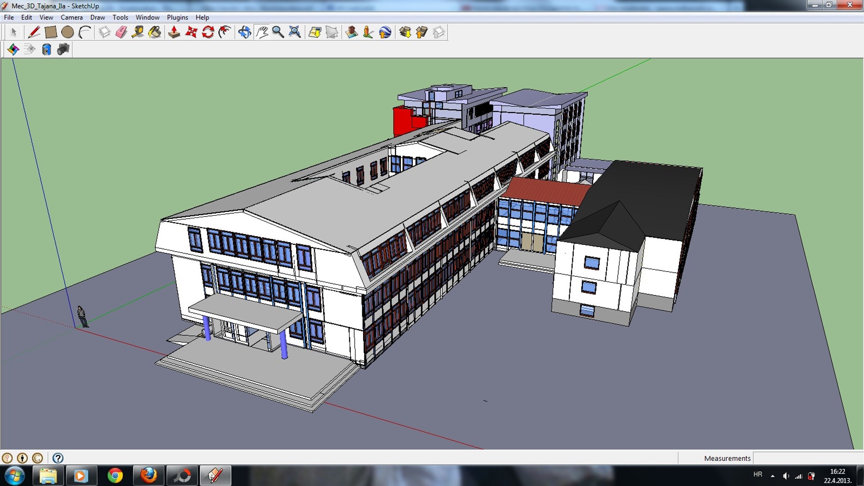Click the Add New Building icon
The width and height of the screenshot is (864, 486).
click(351, 32)
